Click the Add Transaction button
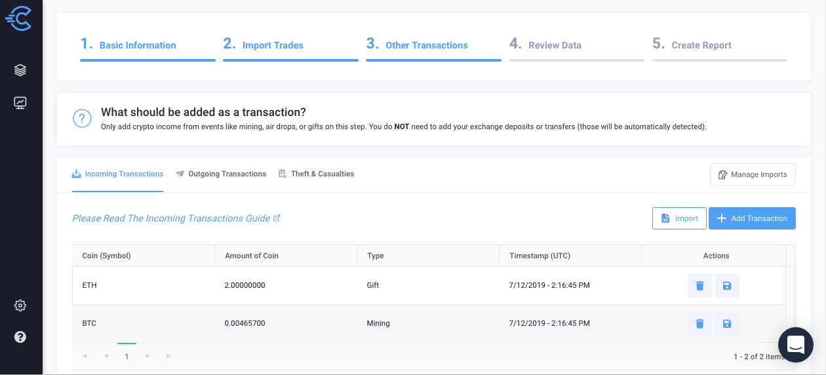The image size is (826, 375). pyautogui.click(x=752, y=218)
